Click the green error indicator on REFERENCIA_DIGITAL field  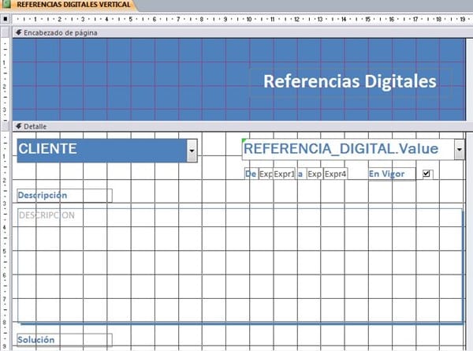tap(244, 140)
